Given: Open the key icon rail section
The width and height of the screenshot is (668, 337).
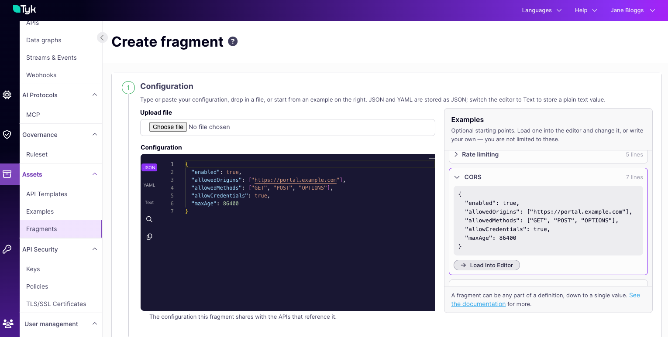Looking at the screenshot, I should 7,249.
